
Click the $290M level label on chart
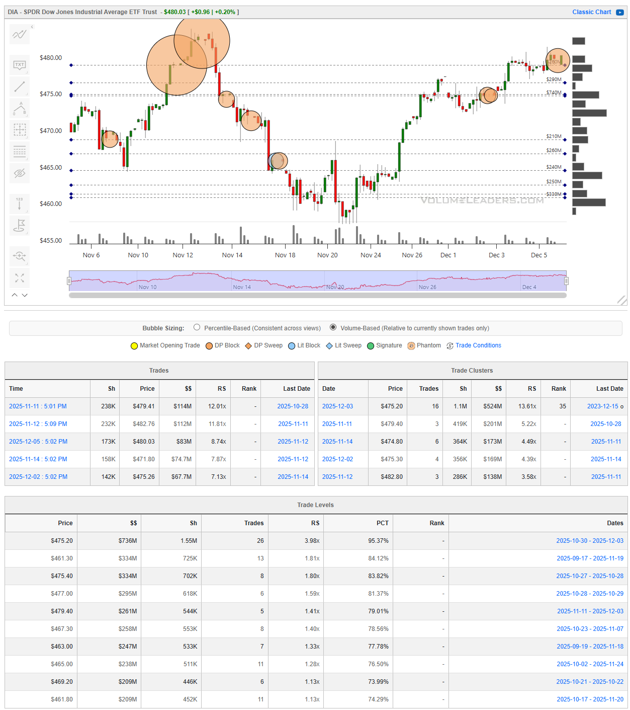(x=554, y=80)
